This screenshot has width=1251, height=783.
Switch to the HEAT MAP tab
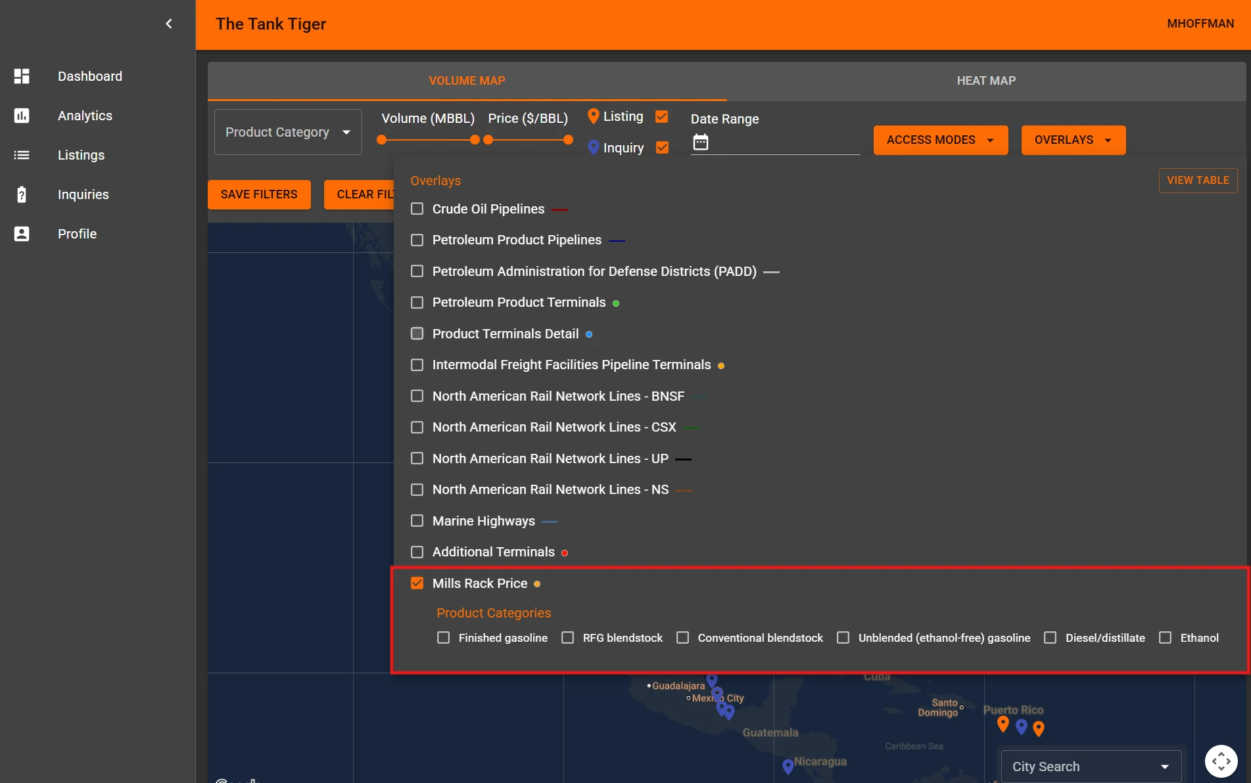[986, 81]
